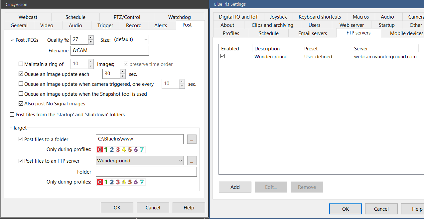Toggle the Post JPEGs checkbox
This screenshot has height=219, width=424.
[x=13, y=40]
